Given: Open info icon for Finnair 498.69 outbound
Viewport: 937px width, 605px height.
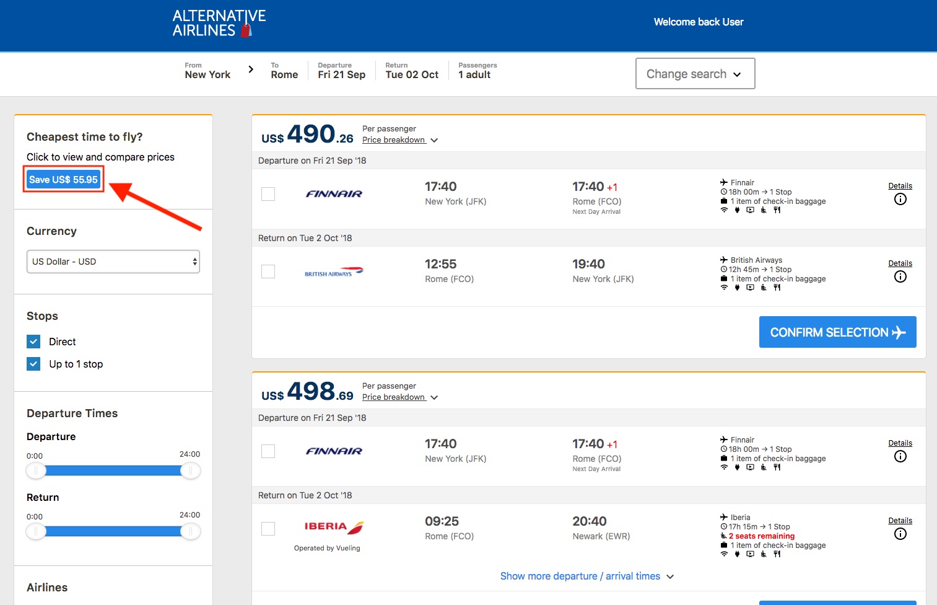Looking at the screenshot, I should (900, 456).
